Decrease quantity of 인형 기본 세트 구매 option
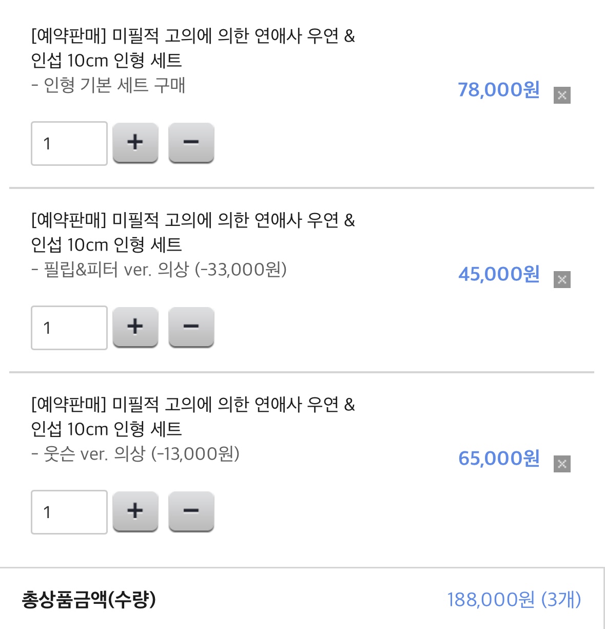 tap(191, 143)
